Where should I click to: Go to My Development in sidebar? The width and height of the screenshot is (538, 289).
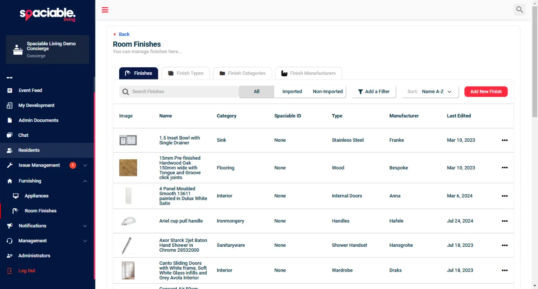[x=36, y=105]
